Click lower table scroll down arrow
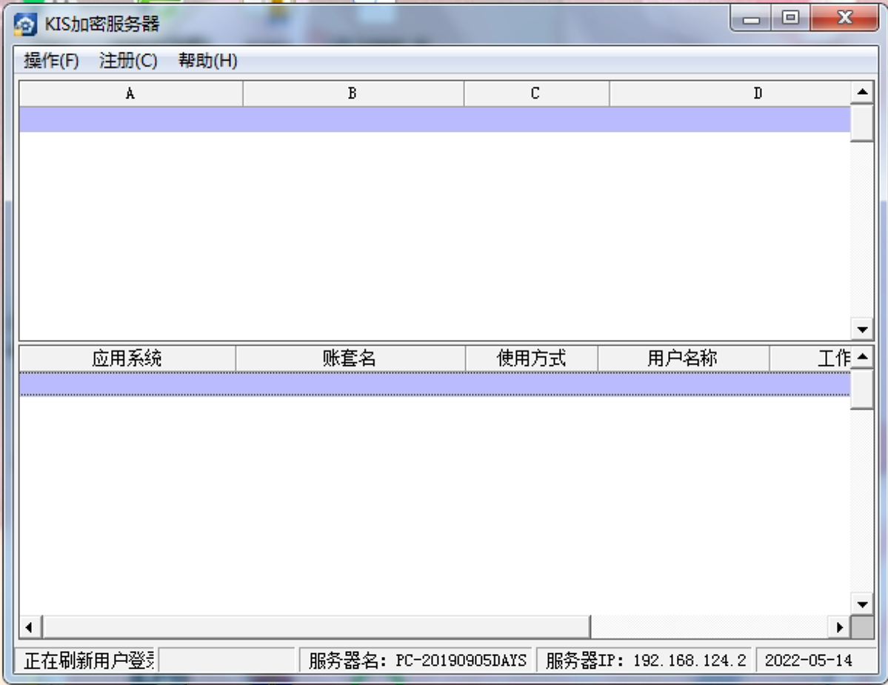888x685 pixels. click(862, 604)
